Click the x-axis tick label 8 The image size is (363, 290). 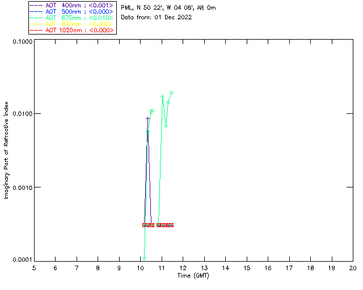98,268
